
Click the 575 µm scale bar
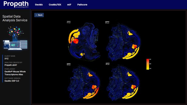click(x=69, y=22)
